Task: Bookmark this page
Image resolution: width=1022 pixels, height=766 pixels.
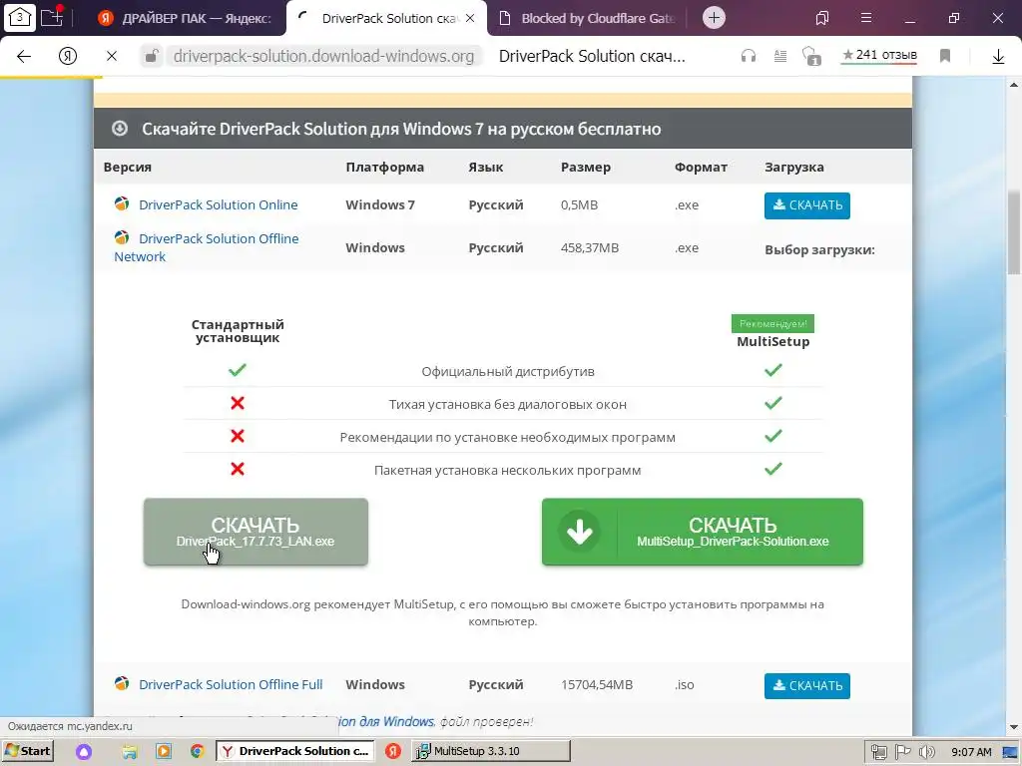Action: click(x=945, y=56)
